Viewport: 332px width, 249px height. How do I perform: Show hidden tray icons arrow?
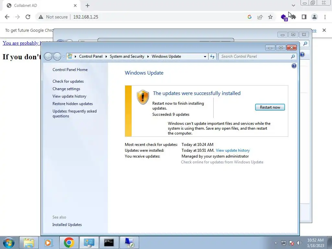pyautogui.click(x=276, y=243)
